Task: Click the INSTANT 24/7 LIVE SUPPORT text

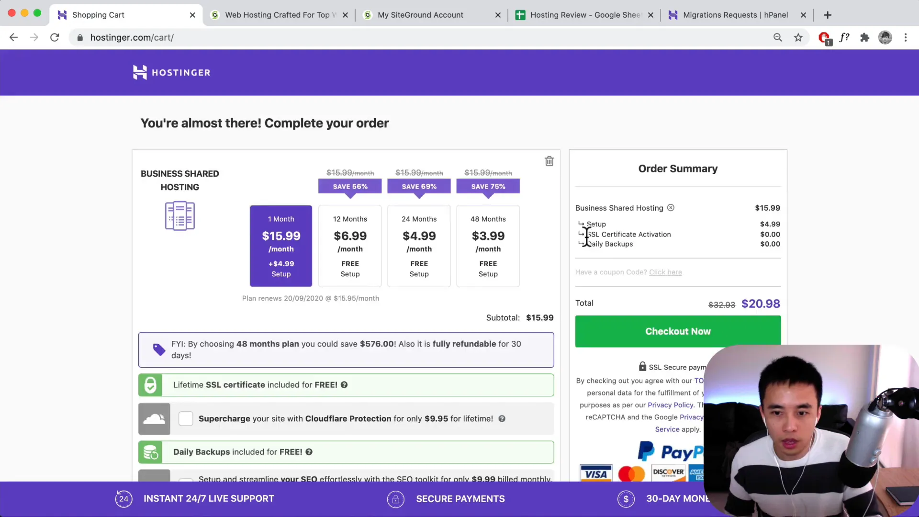Action: click(209, 499)
